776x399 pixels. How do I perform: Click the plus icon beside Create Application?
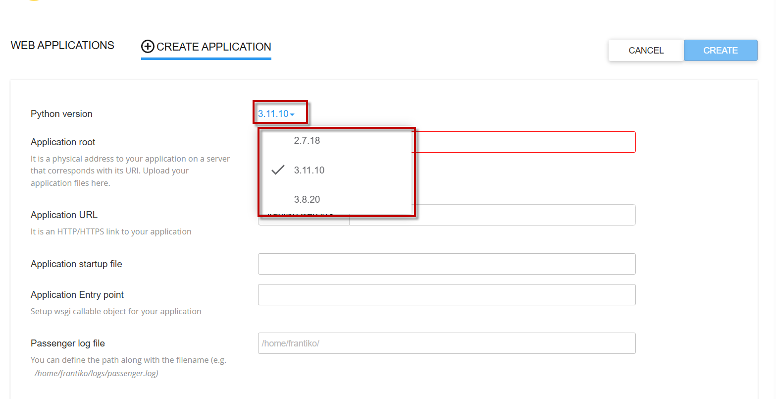point(148,47)
